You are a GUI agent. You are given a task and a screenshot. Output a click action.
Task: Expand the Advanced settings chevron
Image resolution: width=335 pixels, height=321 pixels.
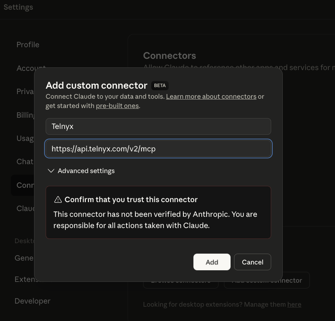(x=51, y=171)
